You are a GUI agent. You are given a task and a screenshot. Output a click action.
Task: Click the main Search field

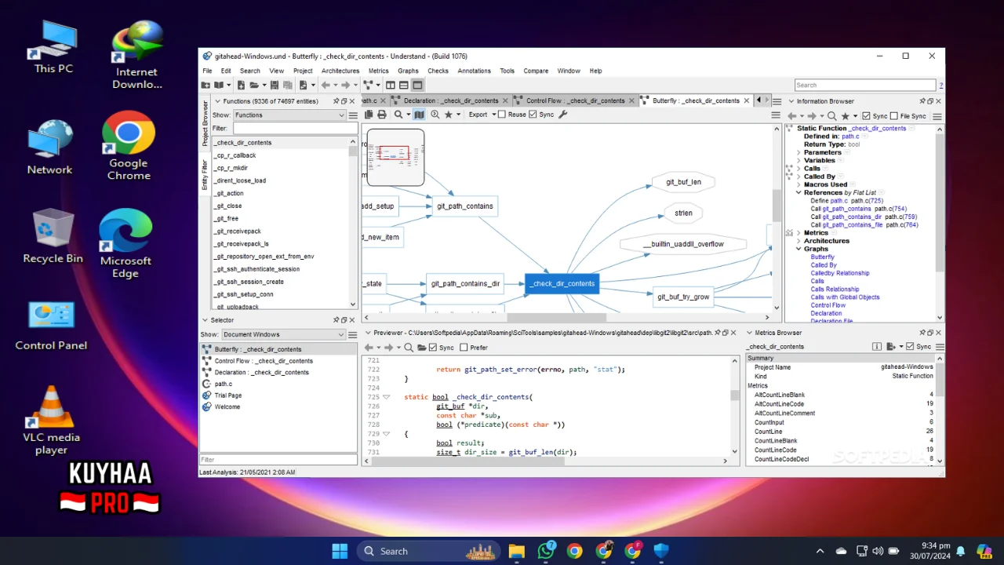865,85
